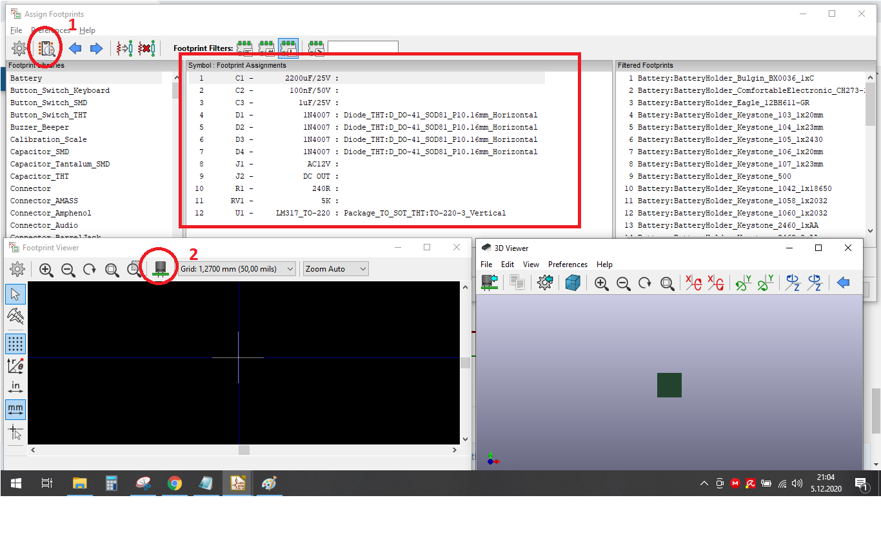The image size is (881, 560).
Task: Switch units to millimeters
Action: [x=15, y=409]
